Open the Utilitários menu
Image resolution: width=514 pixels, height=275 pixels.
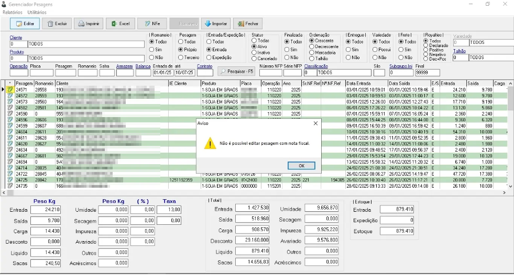coord(37,13)
